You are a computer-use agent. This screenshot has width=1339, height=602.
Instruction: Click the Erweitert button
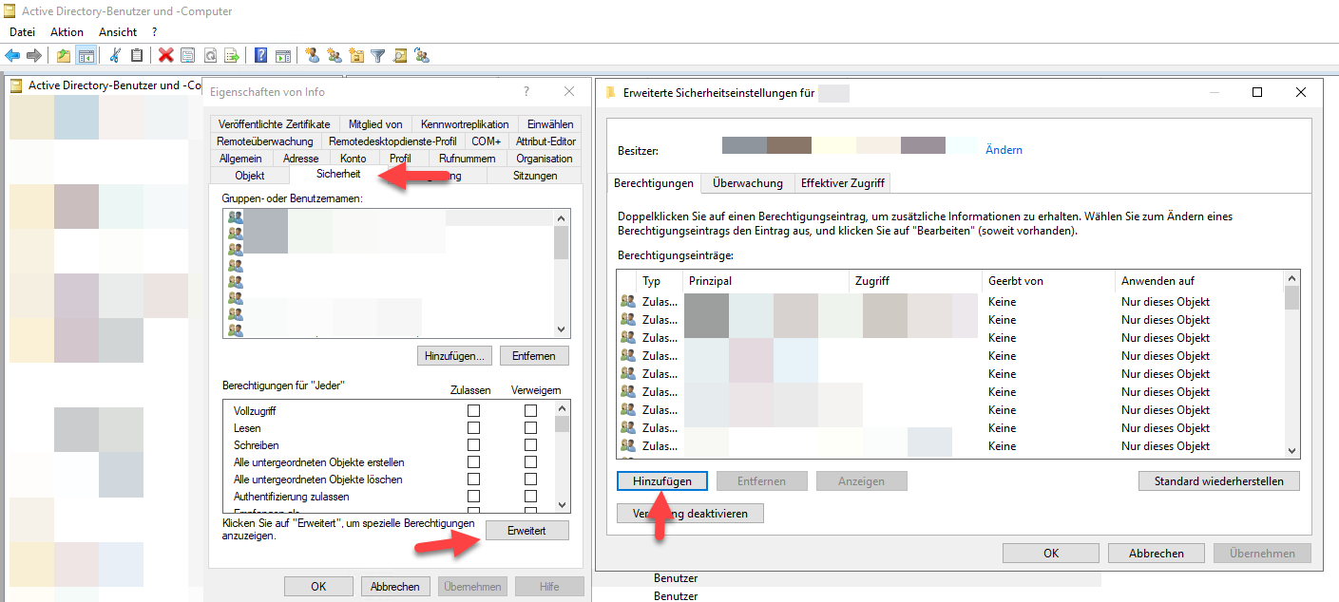pos(526,531)
